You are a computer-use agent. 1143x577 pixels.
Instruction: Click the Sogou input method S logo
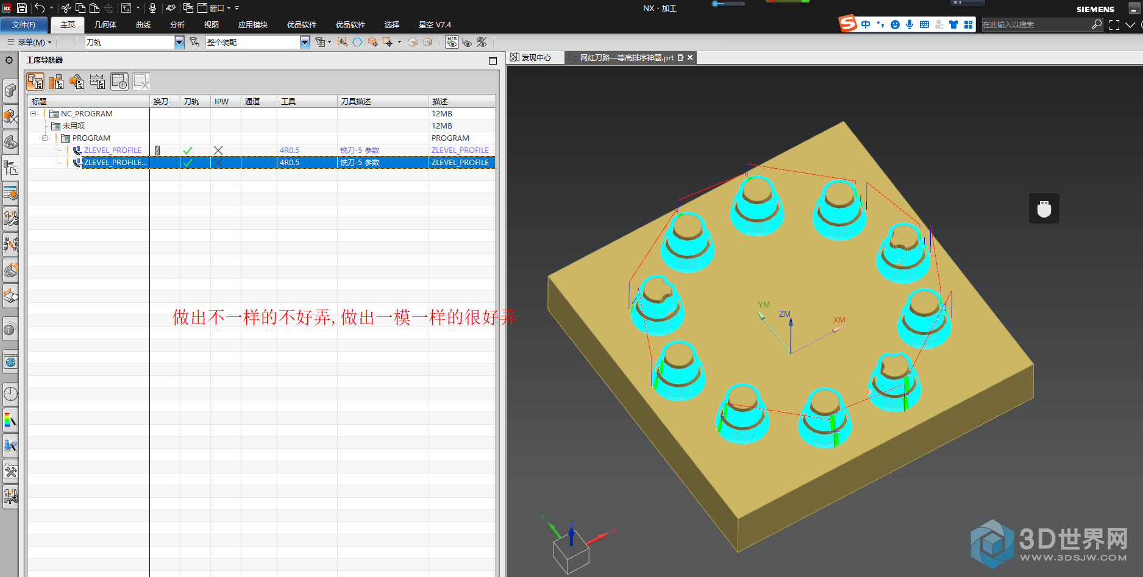(848, 24)
